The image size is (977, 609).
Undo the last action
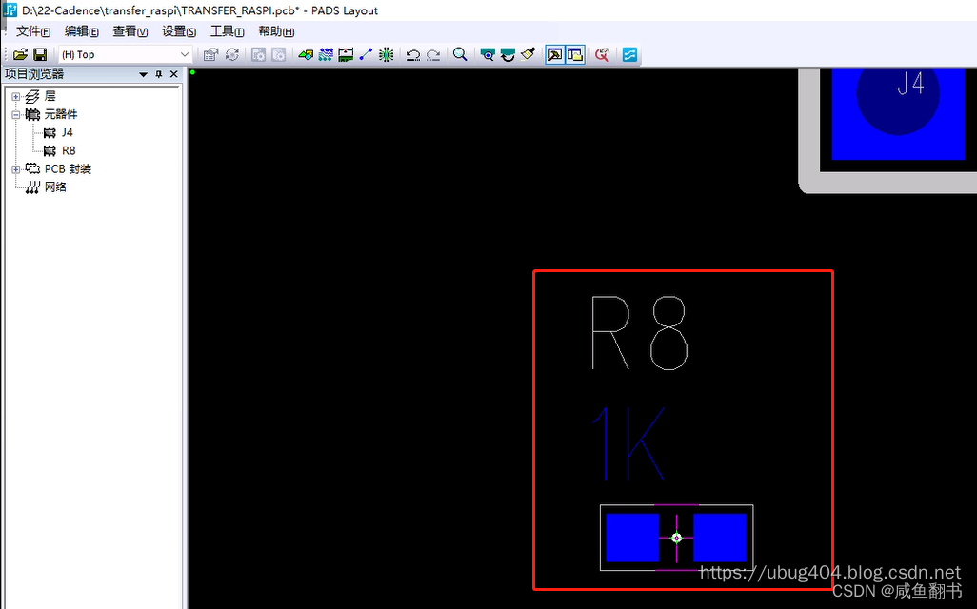coord(412,55)
